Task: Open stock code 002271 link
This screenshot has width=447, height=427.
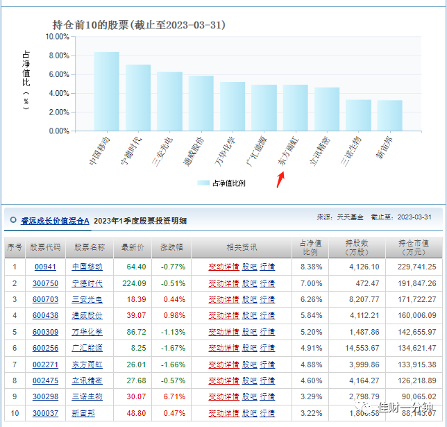Action: [x=45, y=365]
